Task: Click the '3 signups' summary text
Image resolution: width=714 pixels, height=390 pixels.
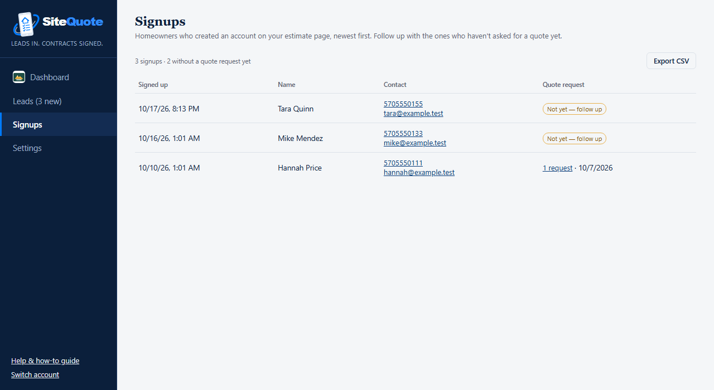Action: (193, 61)
